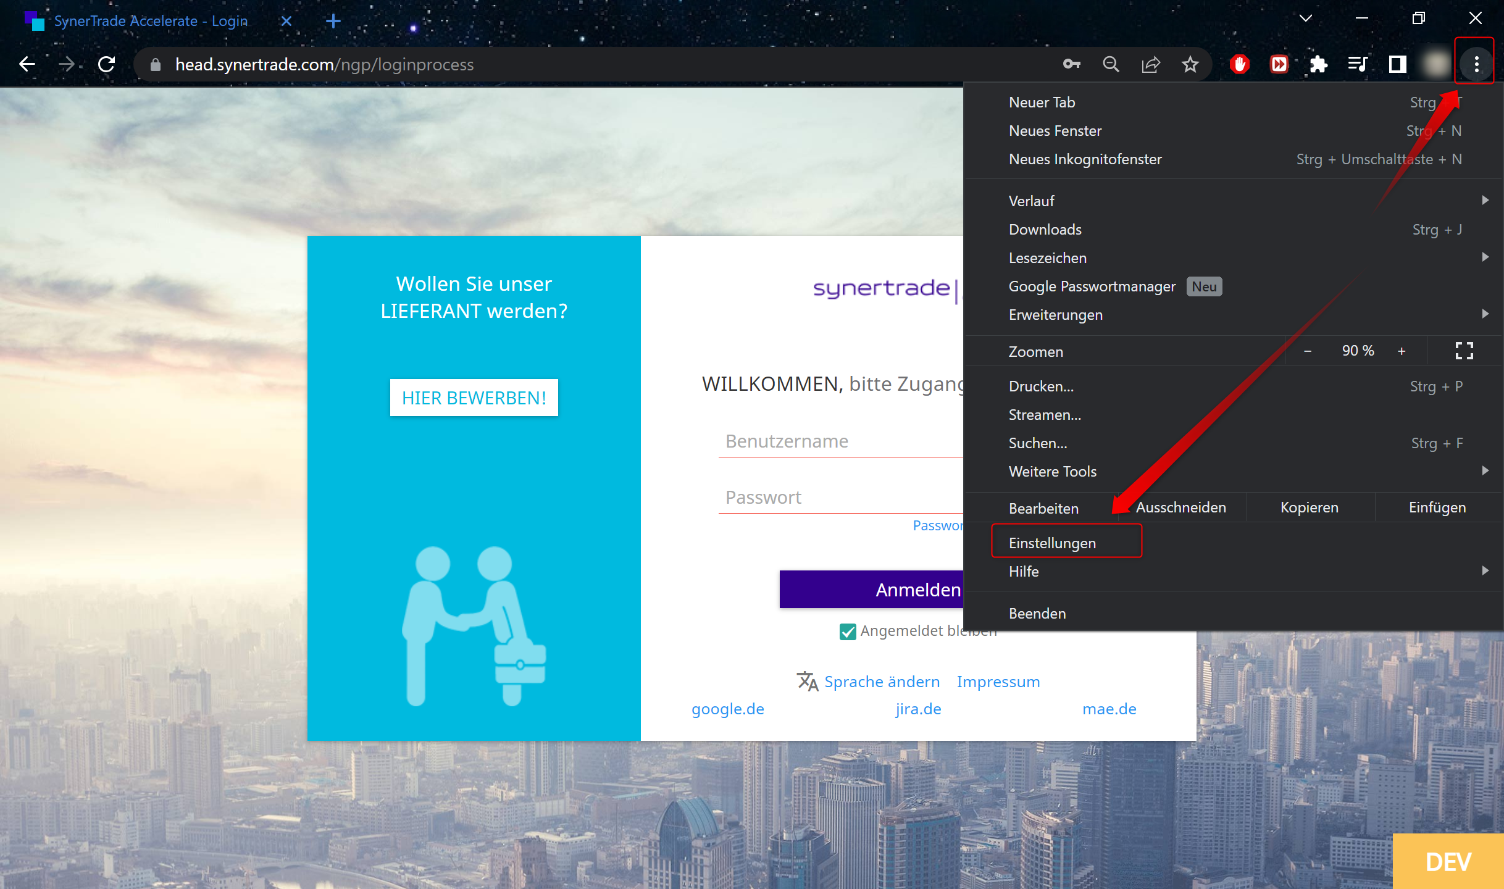This screenshot has width=1504, height=889.
Task: Open the extensions puzzle icon
Action: tap(1318, 64)
